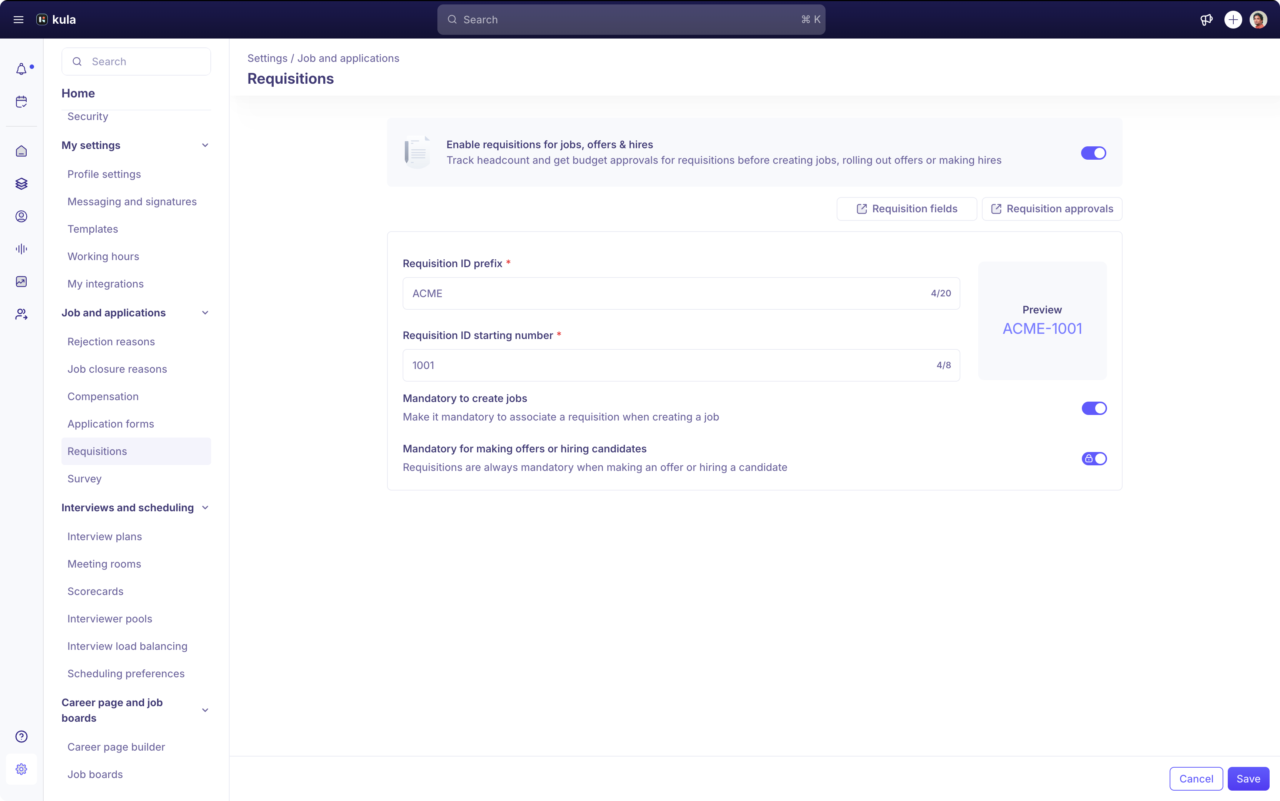Viewport: 1280px width, 801px height.
Task: Collapse the My settings section
Action: [206, 144]
